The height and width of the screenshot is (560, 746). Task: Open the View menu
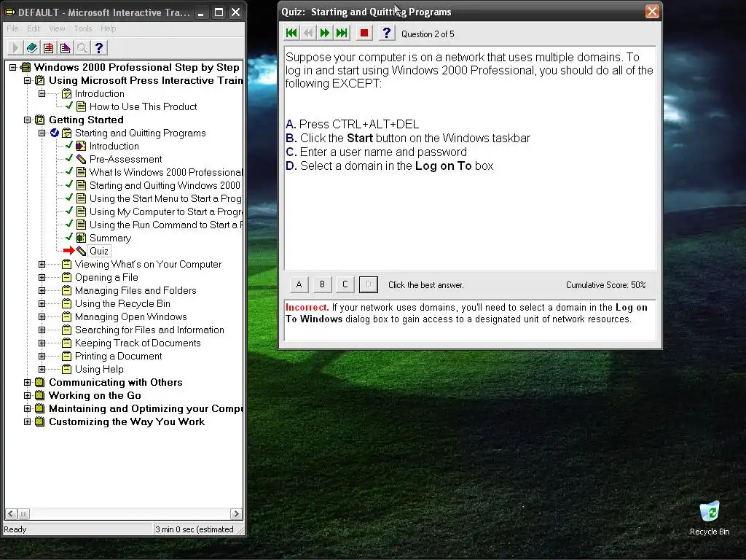[x=57, y=28]
